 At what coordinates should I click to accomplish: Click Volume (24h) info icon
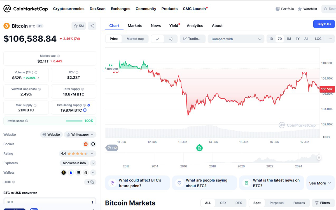tap(36, 73)
